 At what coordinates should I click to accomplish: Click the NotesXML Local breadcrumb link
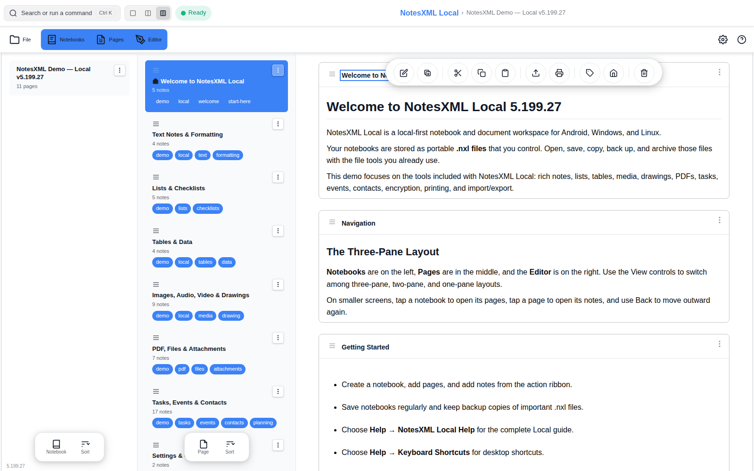[x=429, y=13]
